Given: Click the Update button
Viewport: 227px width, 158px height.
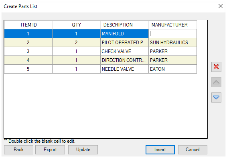Looking at the screenshot, I should pyautogui.click(x=83, y=150).
